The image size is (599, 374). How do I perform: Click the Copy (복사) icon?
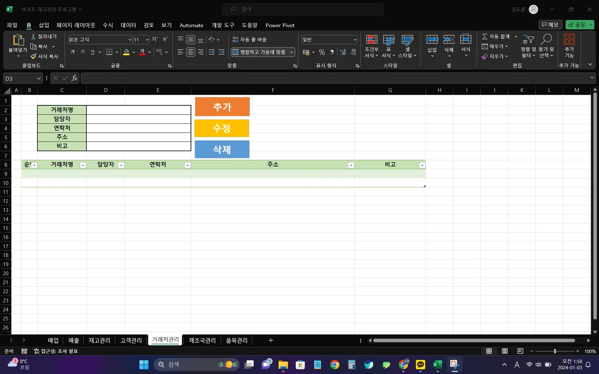[x=34, y=46]
